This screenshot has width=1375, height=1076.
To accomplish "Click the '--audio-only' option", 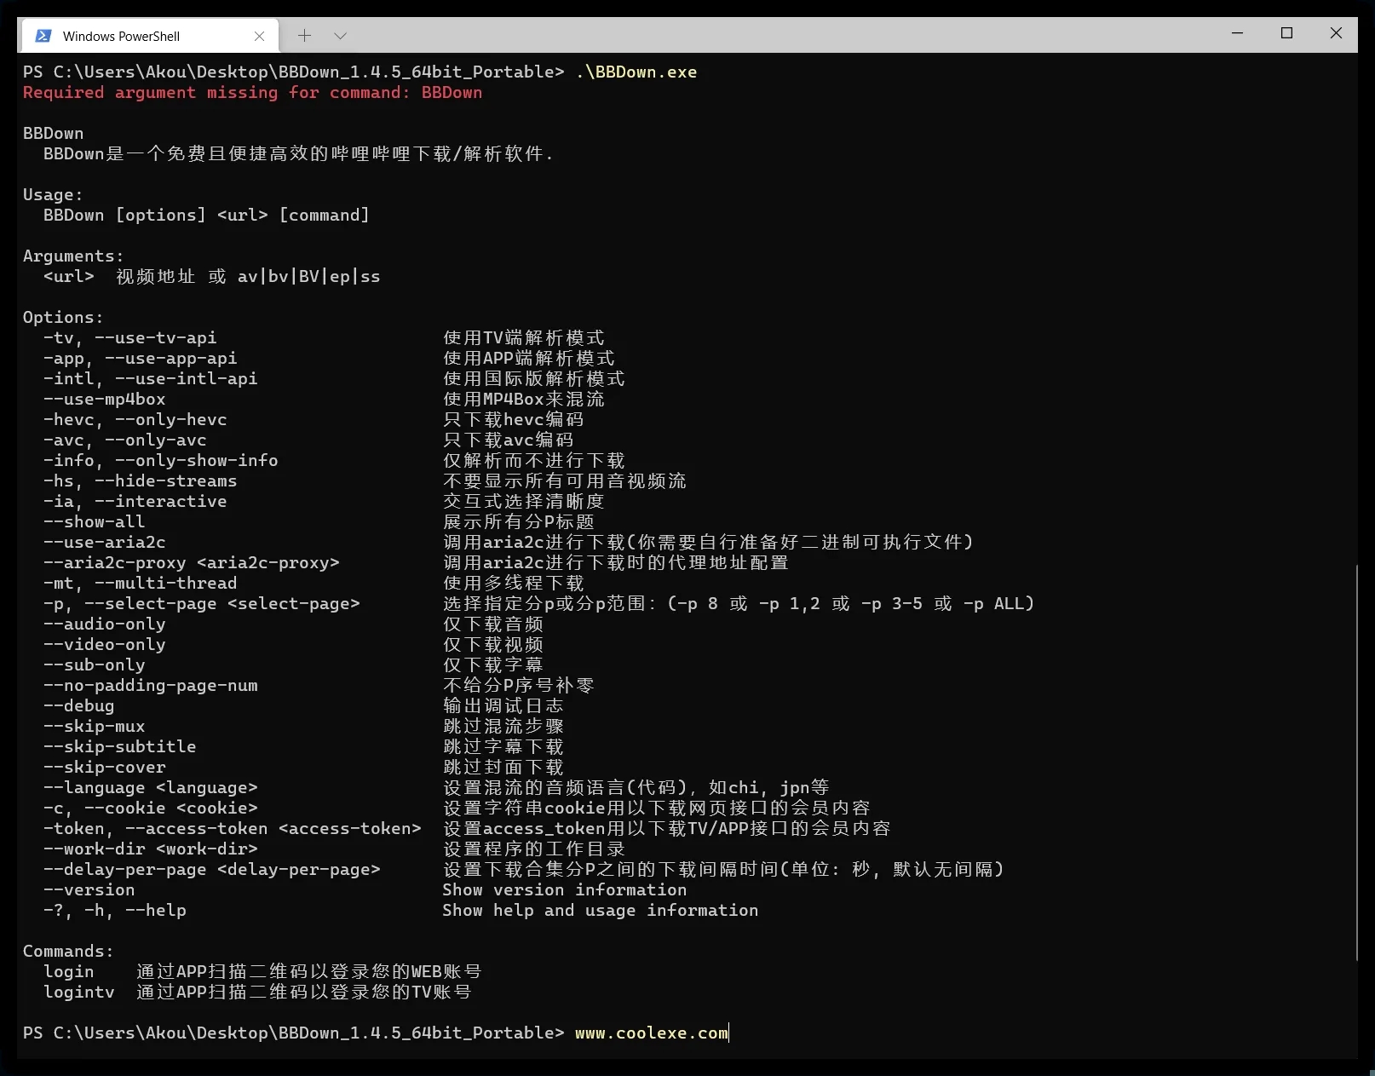I will 105,624.
